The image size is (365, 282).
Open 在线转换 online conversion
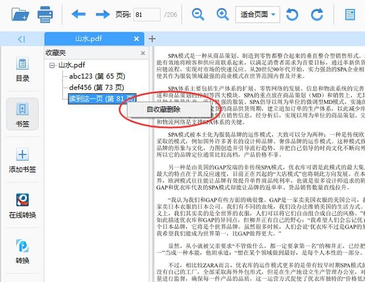tap(22, 206)
